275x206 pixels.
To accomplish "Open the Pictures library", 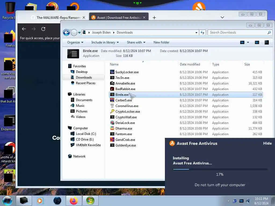I will (x=82, y=111).
